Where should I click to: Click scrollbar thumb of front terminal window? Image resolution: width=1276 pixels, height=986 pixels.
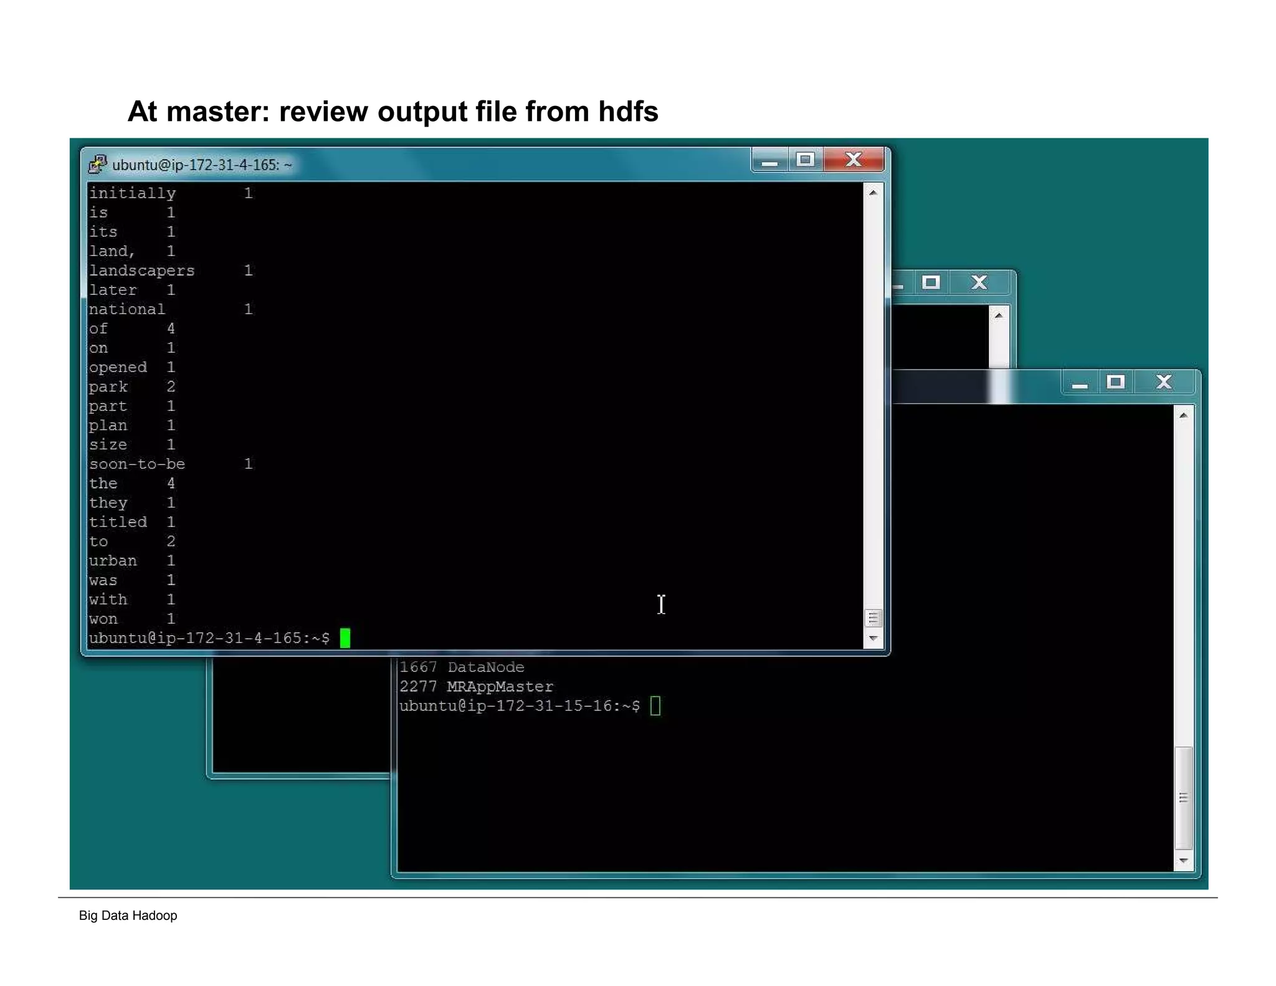(x=873, y=618)
